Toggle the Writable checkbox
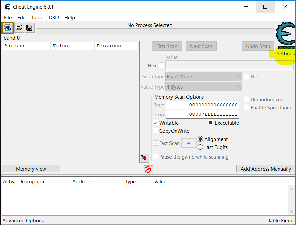Image resolution: width=296 pixels, height=225 pixels. [x=155, y=123]
